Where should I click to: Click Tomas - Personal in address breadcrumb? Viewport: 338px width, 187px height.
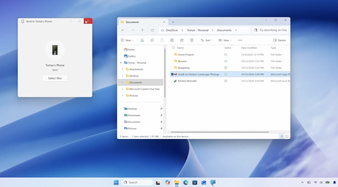pos(198,30)
